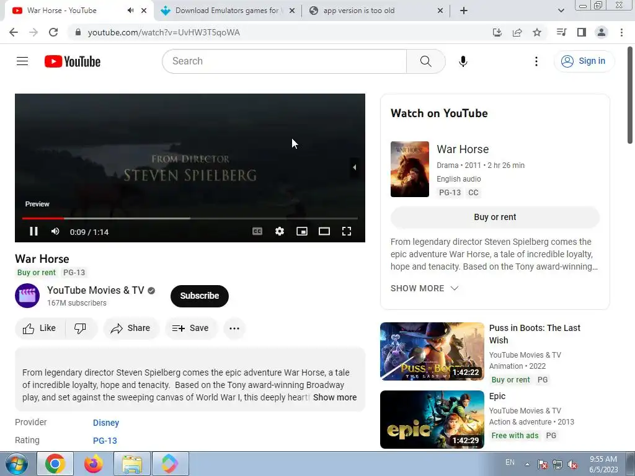Viewport: 635px width, 476px height.
Task: Mute the War Horse tab audio icon
Action: pyautogui.click(x=130, y=11)
